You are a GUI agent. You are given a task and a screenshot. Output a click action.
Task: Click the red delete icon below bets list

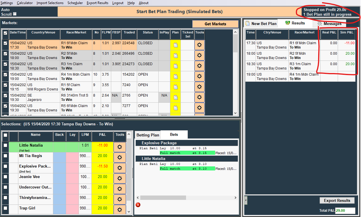[138, 205]
